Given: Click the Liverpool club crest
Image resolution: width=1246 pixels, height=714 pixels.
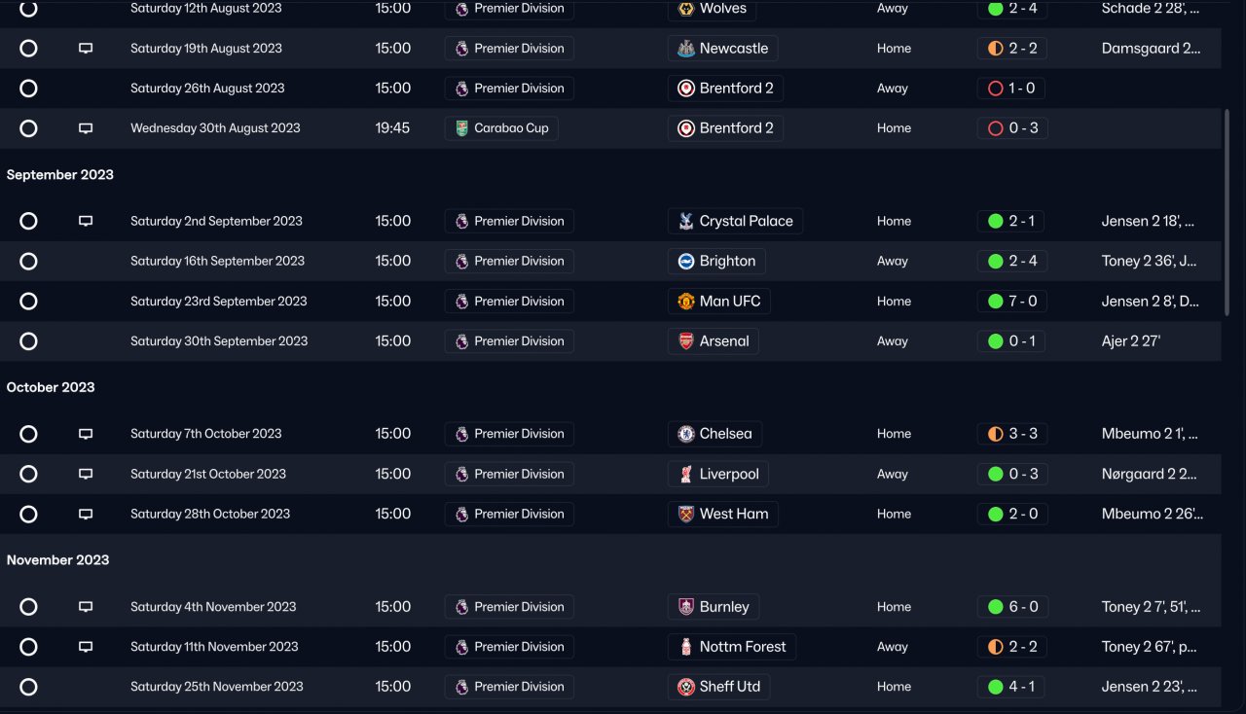Looking at the screenshot, I should click(686, 475).
